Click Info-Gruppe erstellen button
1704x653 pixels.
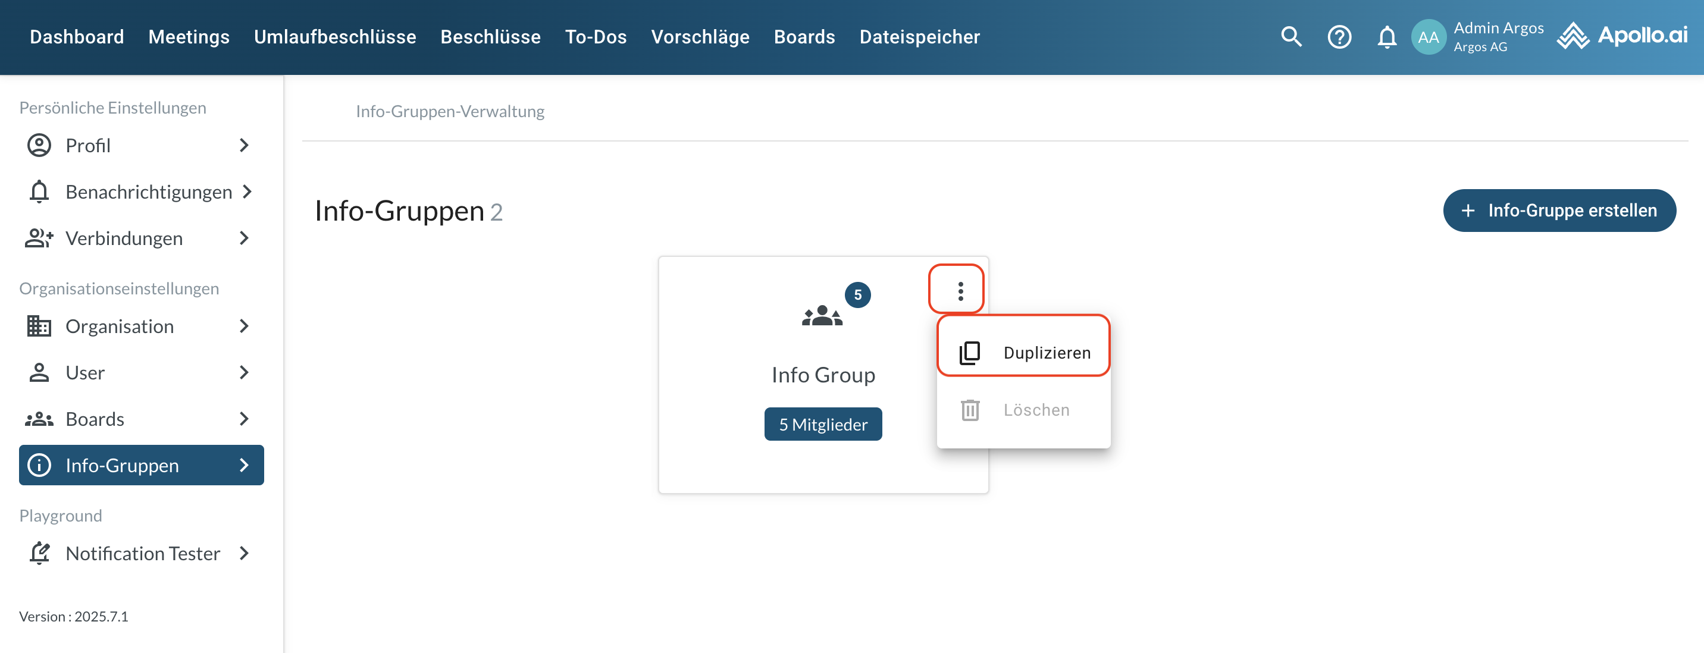coord(1559,210)
